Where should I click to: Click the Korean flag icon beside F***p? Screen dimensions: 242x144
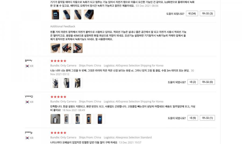(x=27, y=138)
